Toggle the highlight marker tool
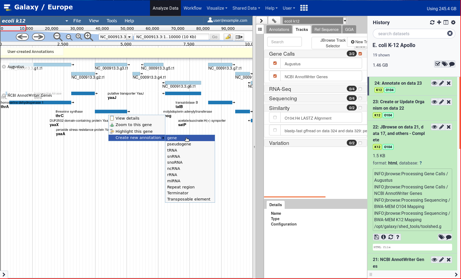This screenshot has width=461, height=279. [x=228, y=37]
